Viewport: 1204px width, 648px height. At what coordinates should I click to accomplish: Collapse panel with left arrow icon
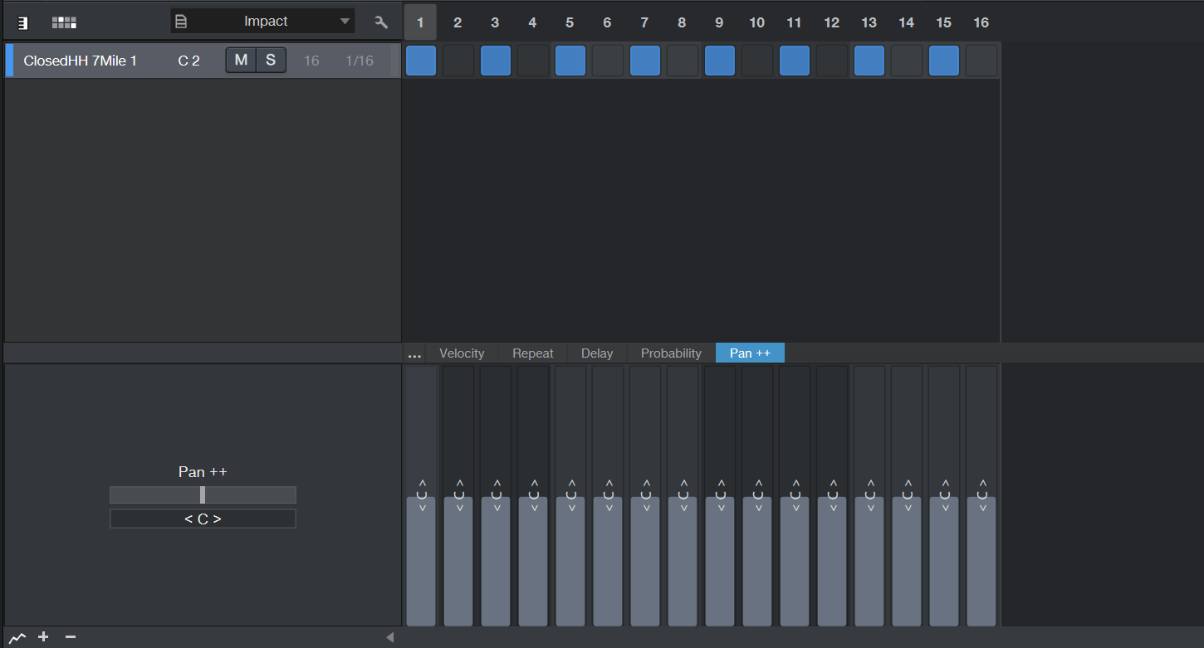pos(390,637)
